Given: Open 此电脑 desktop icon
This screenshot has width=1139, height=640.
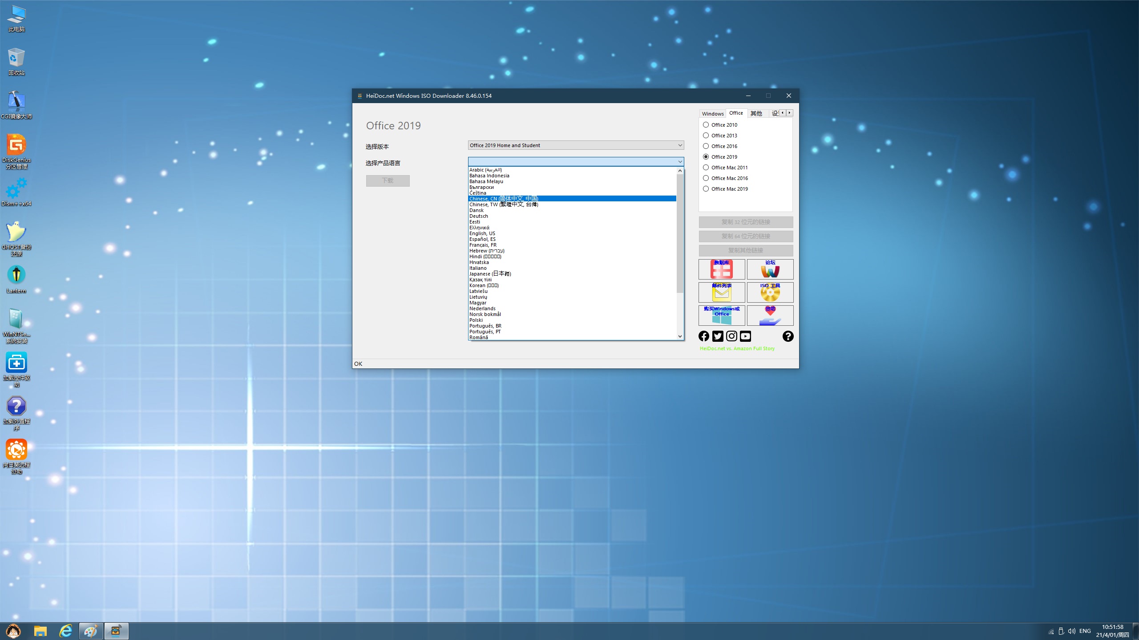Looking at the screenshot, I should coord(16,19).
